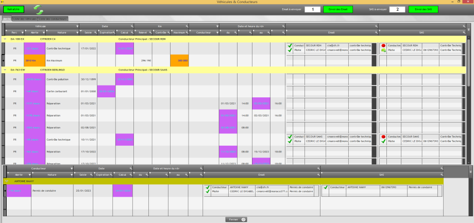Click the red SMS status dot for SECOUR RDN
Screen dimensions: 474x223
click(x=383, y=45)
